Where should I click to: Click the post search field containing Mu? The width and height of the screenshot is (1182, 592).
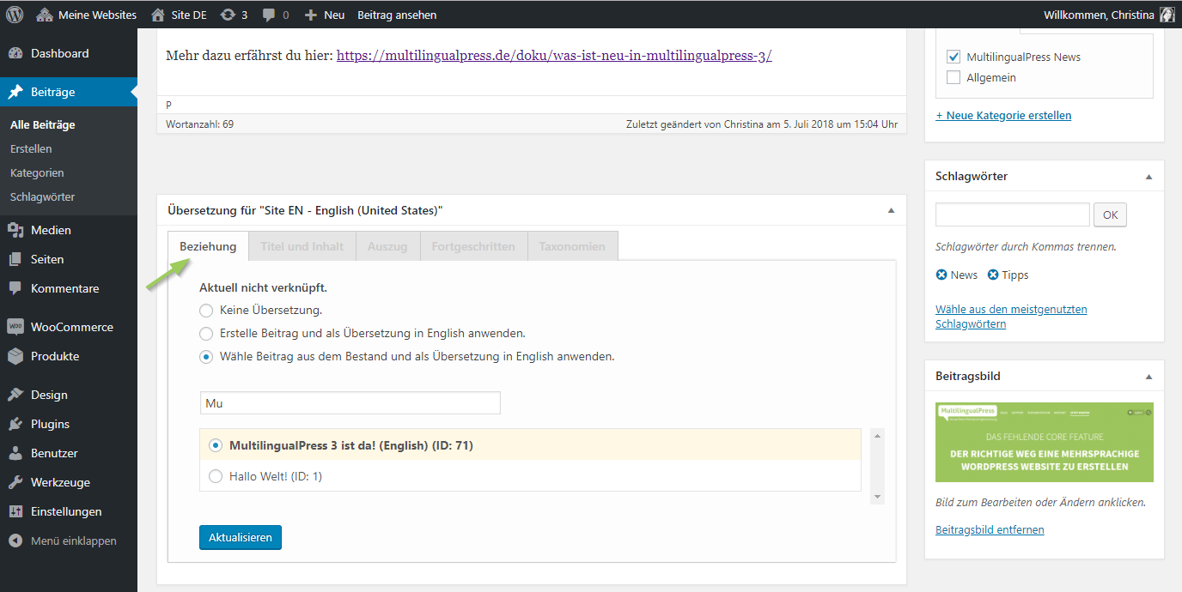[x=350, y=403]
